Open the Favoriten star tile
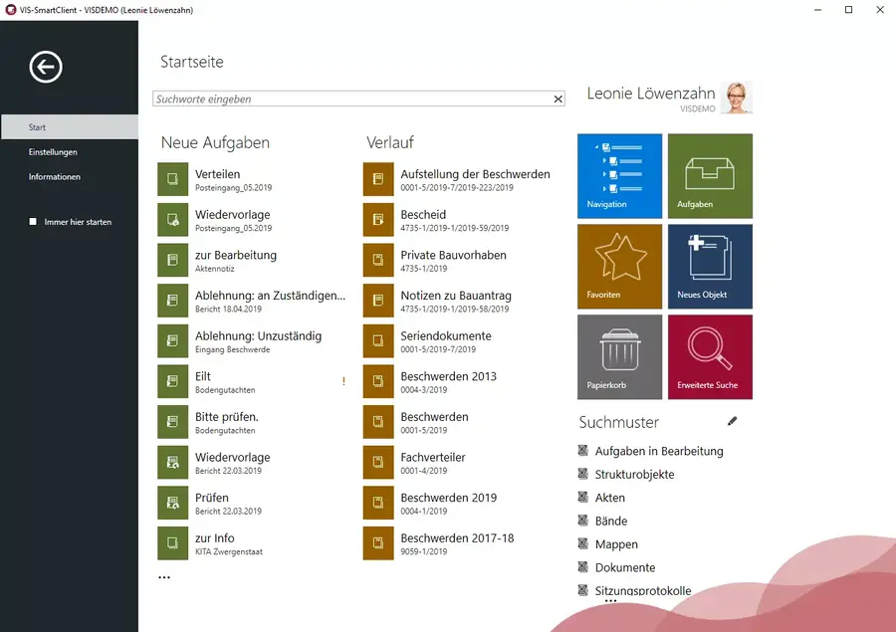Viewport: 896px width, 632px height. tap(619, 266)
